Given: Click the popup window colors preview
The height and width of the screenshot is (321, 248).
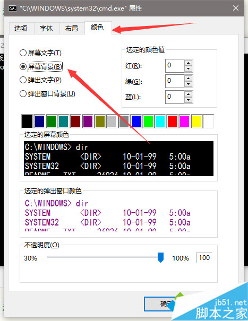Looking at the screenshot, I should point(118,215).
